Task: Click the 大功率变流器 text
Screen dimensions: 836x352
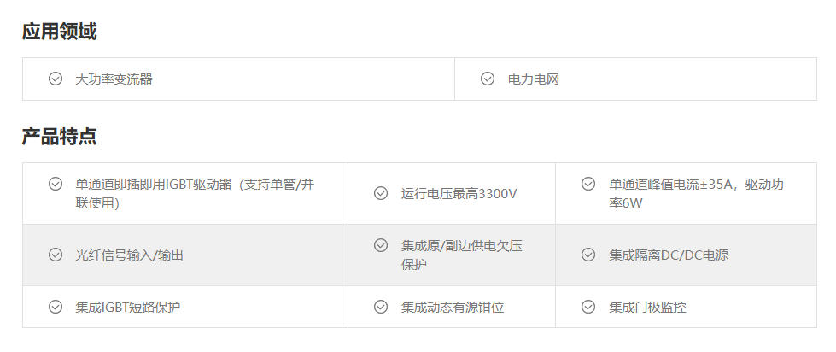Action: [114, 79]
